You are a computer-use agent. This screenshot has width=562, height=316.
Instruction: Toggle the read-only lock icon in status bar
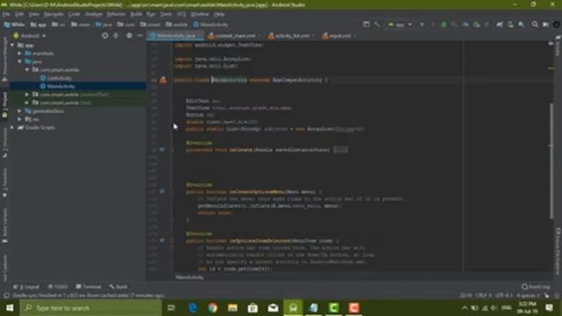(x=546, y=296)
